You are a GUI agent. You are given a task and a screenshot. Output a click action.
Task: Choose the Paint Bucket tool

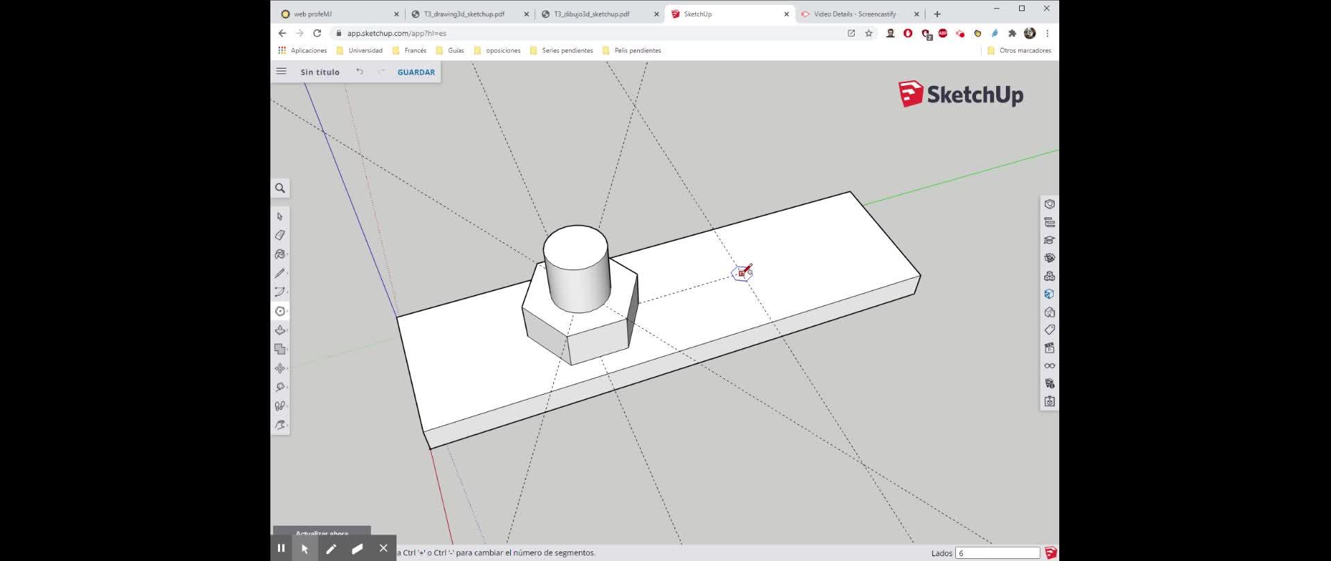pyautogui.click(x=280, y=254)
